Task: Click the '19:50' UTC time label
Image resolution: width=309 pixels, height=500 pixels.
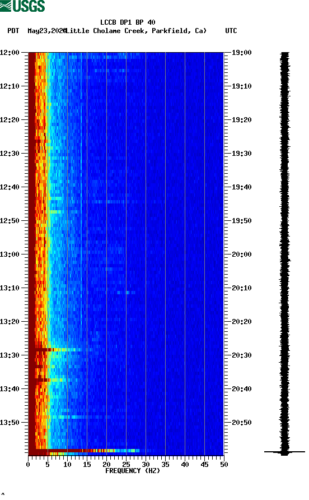Action: (242, 221)
